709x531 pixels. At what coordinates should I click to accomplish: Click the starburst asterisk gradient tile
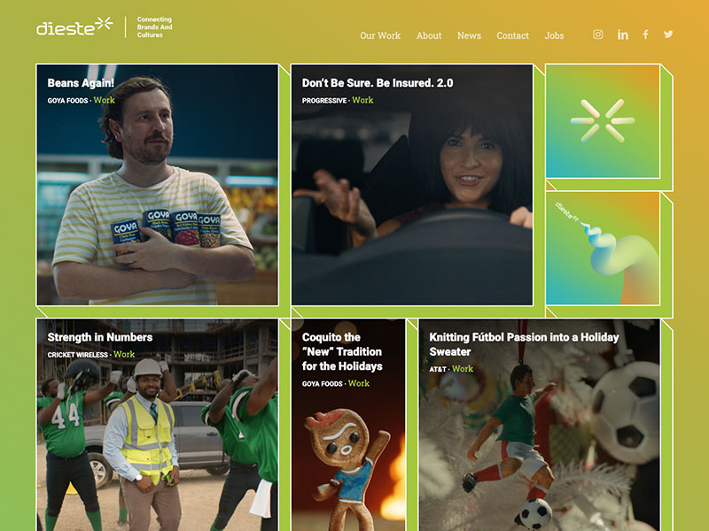click(603, 121)
